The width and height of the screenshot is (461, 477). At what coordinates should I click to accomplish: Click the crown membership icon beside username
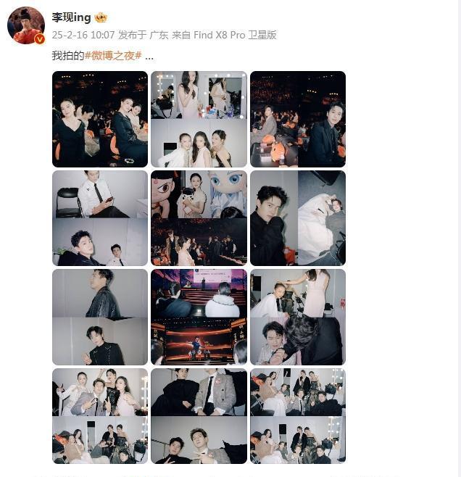(101, 17)
